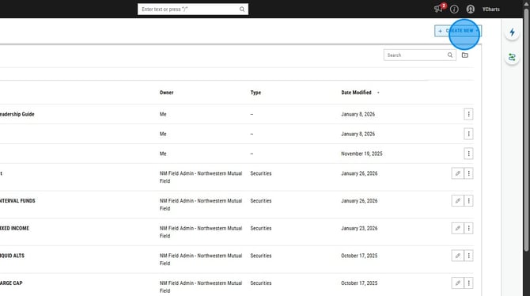Open more options for first January 26, 2026 row
This screenshot has width=530, height=296.
468,173
